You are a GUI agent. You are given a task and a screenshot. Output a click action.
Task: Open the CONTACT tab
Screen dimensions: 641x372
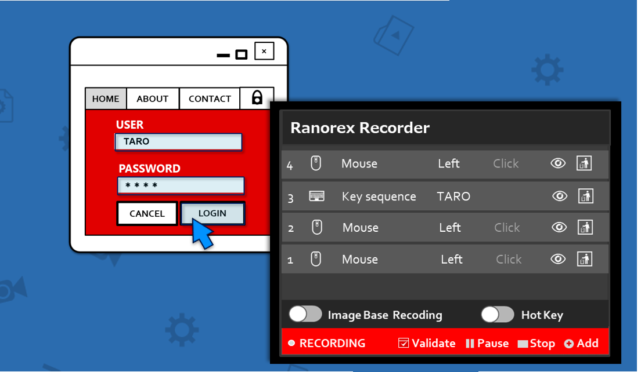[210, 99]
